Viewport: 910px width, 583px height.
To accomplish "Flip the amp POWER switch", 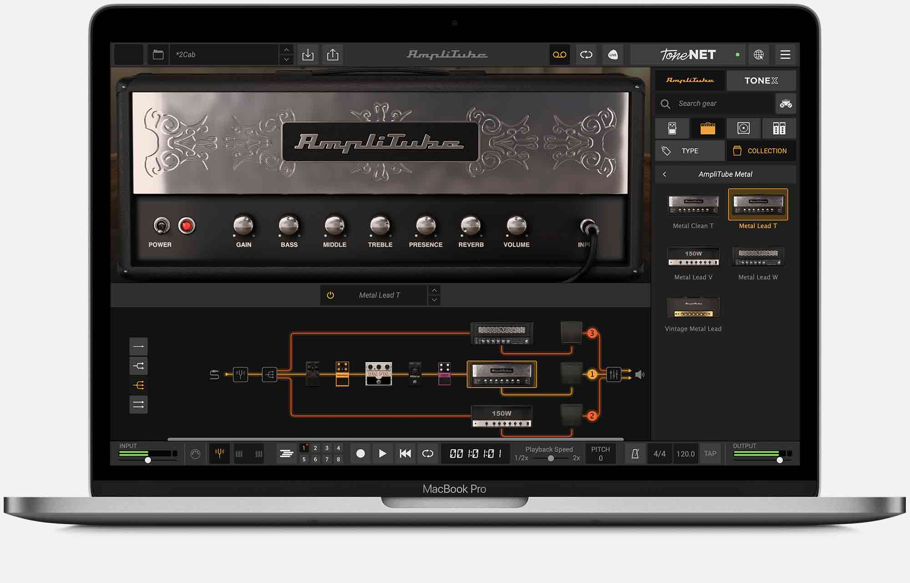I will pyautogui.click(x=161, y=225).
